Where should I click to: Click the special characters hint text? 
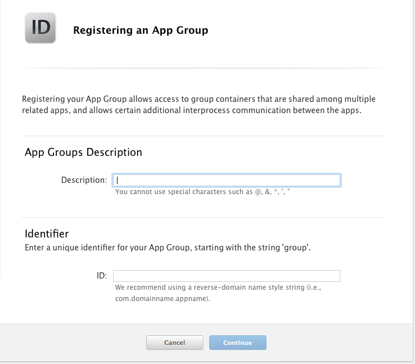pyautogui.click(x=202, y=192)
